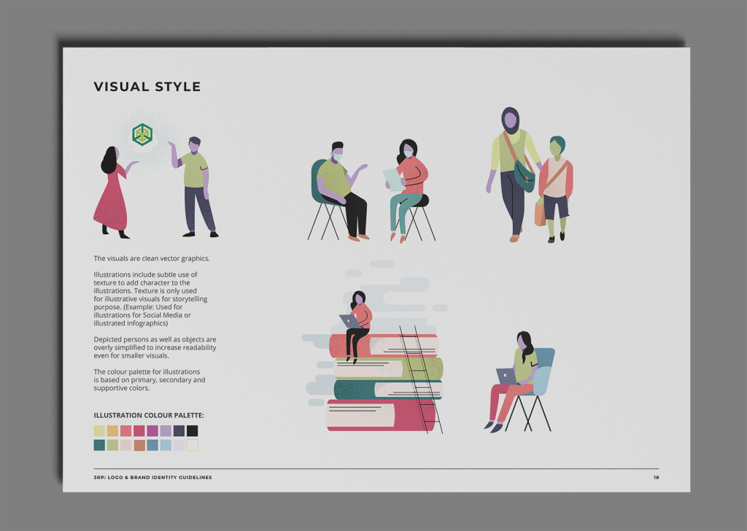Select the crimson red palette swatch
Screen dimensions: 747x531
tap(139, 431)
